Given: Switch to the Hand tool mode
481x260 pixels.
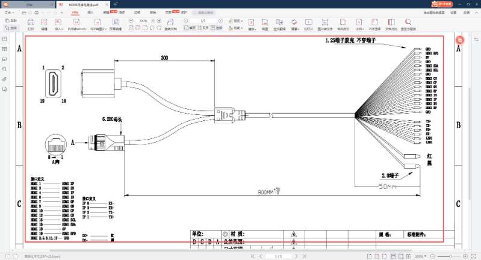Looking at the screenshot, I should (11, 20).
